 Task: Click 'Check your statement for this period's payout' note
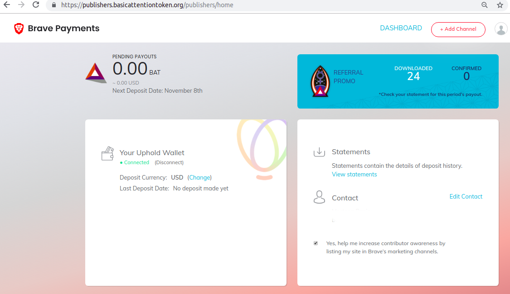pos(430,95)
